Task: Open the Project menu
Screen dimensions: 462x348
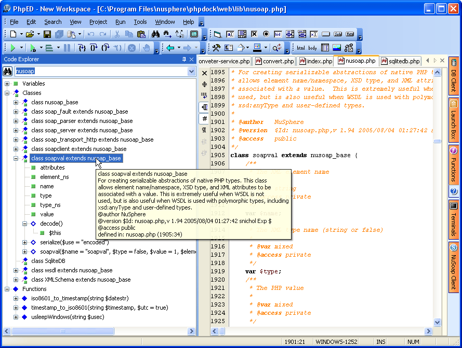Action: (x=98, y=22)
